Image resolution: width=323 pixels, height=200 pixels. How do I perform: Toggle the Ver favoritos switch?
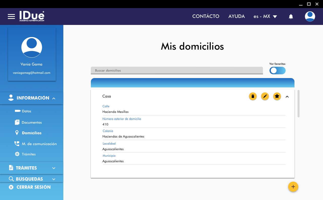(277, 71)
